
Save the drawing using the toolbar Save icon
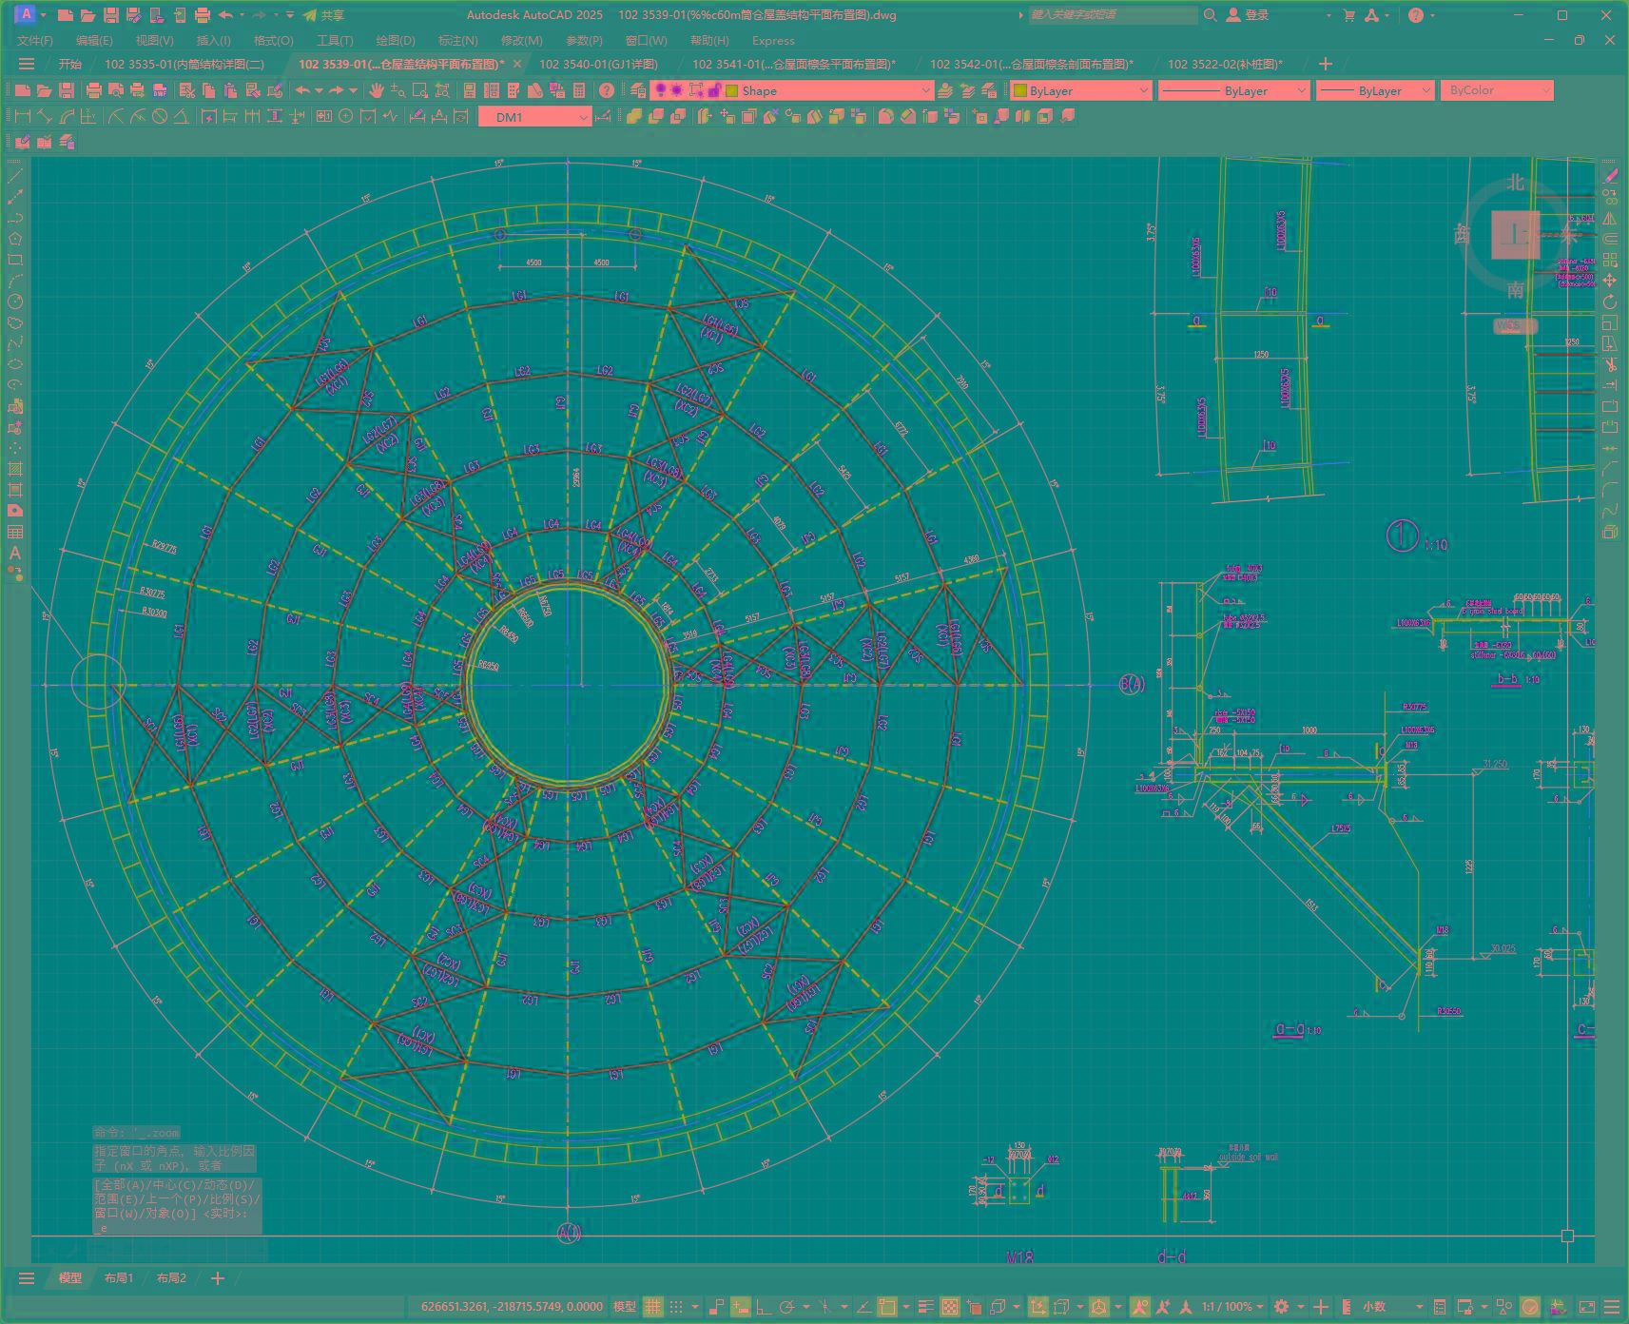(x=66, y=90)
